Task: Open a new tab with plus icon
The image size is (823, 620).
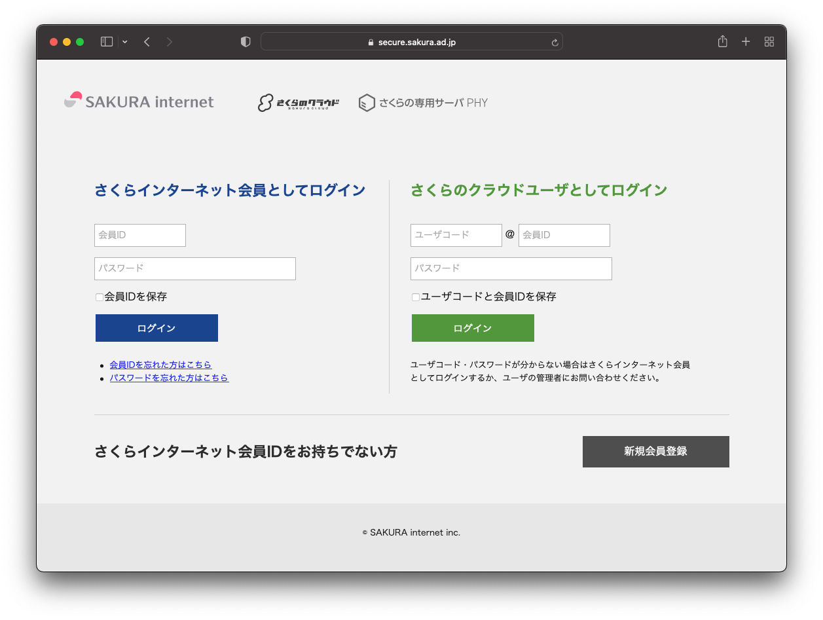Action: click(746, 42)
